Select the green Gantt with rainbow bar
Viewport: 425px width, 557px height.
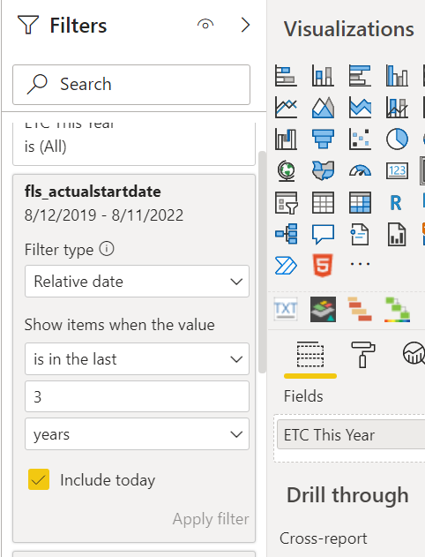click(x=397, y=310)
